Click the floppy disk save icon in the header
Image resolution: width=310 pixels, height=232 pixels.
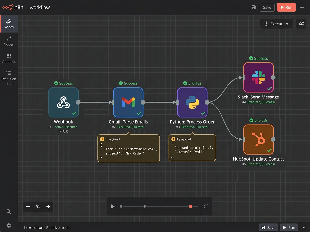[254, 7]
